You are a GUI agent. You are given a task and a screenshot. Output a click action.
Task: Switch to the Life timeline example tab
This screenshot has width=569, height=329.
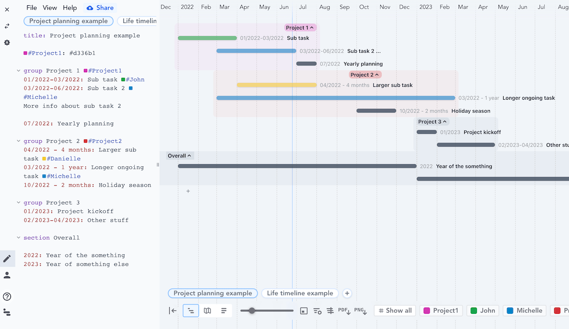(300, 293)
